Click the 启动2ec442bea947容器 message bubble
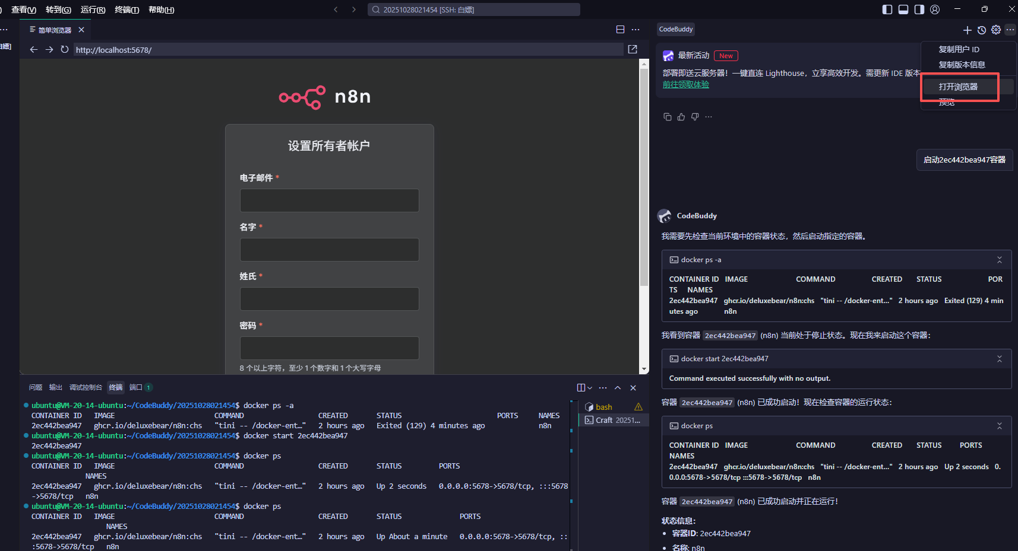 [x=965, y=160]
